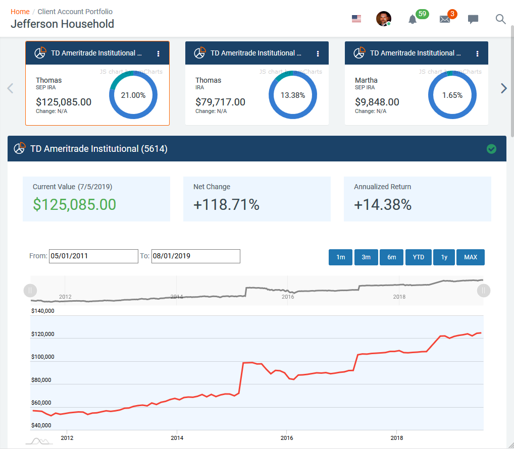Select the MAX time range button
Viewport: 514px width, 449px height.
471,257
